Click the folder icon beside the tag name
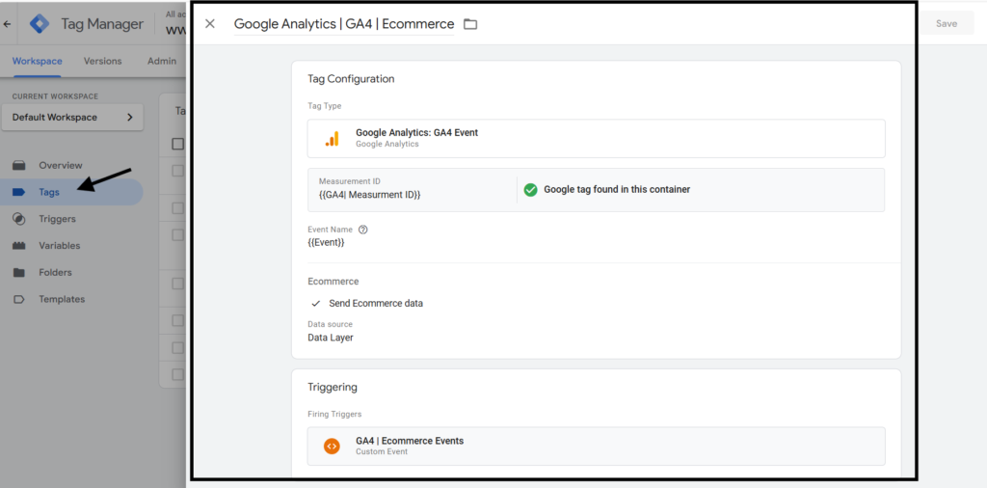Screen dimensions: 987x488 click(x=470, y=24)
